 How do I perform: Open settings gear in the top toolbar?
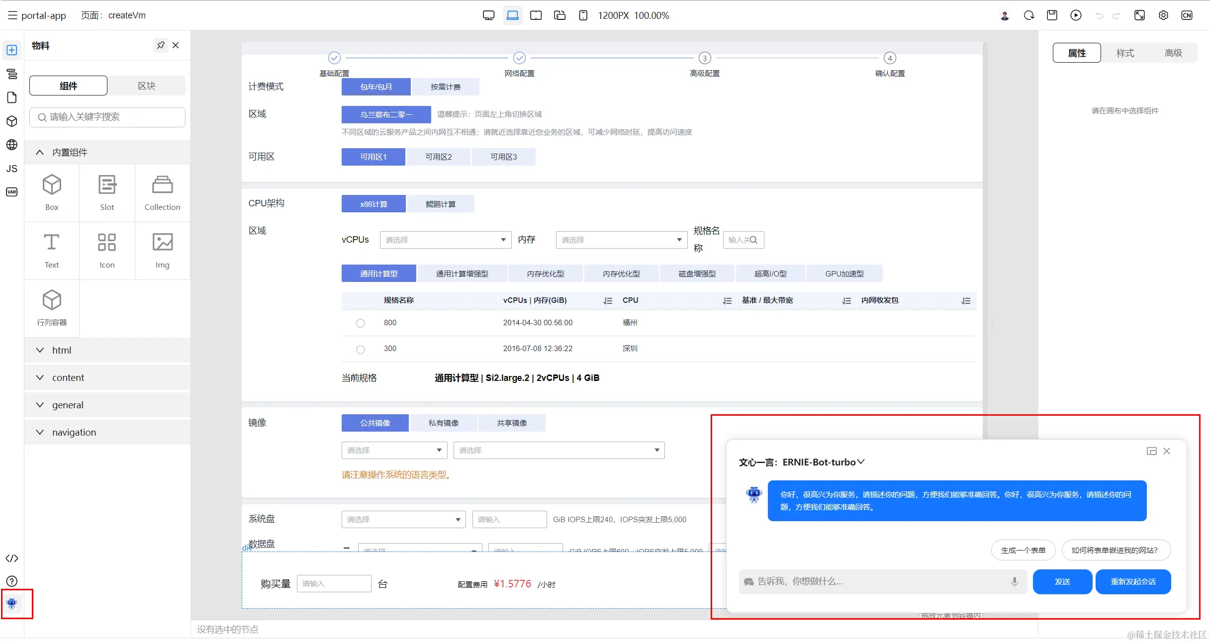point(1163,15)
